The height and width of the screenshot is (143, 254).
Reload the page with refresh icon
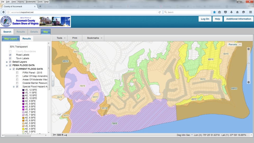click(x=160, y=12)
